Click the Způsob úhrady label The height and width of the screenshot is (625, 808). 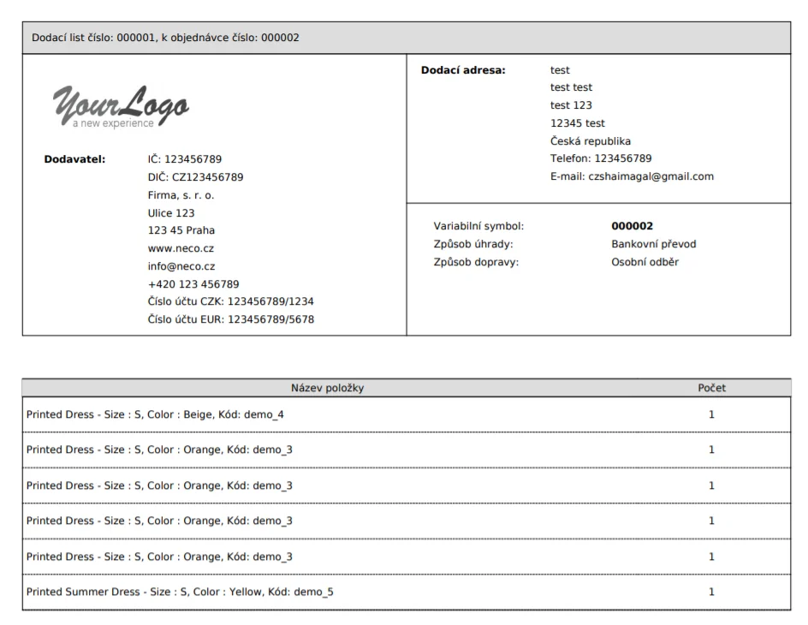click(473, 244)
